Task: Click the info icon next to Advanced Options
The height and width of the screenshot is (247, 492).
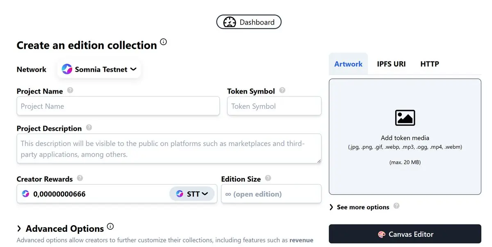Action: coord(110,226)
